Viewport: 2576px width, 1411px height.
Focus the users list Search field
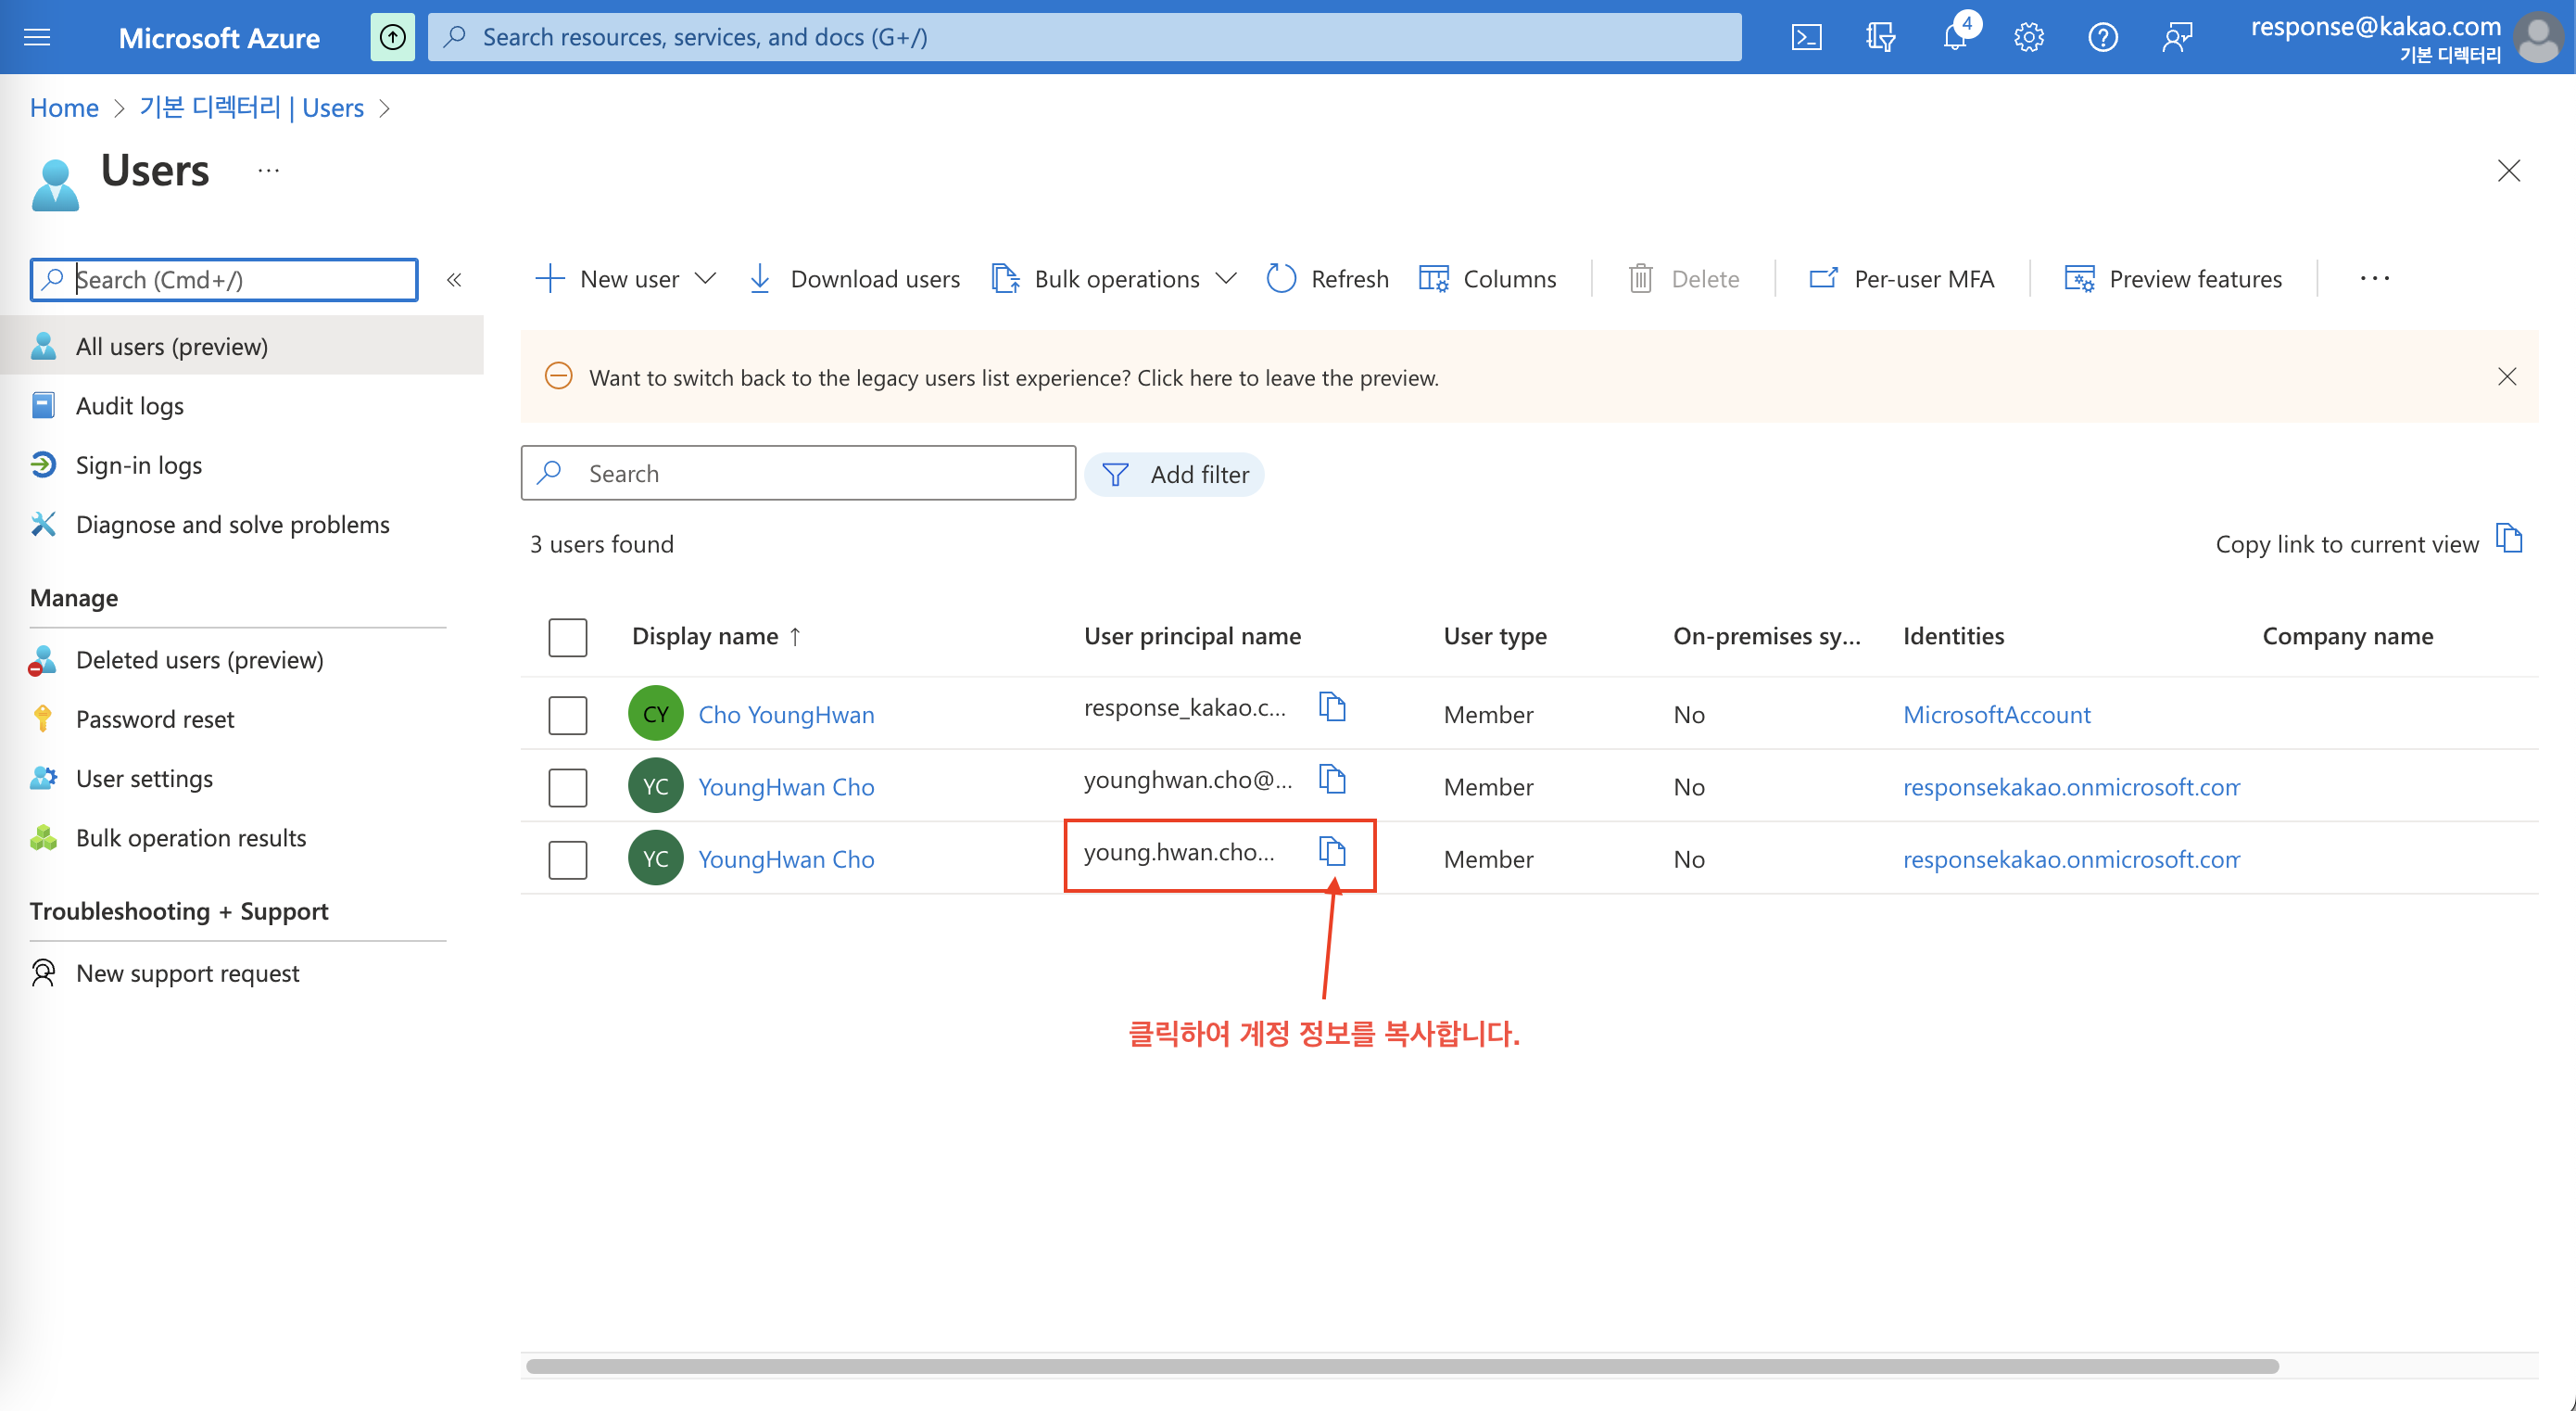798,474
